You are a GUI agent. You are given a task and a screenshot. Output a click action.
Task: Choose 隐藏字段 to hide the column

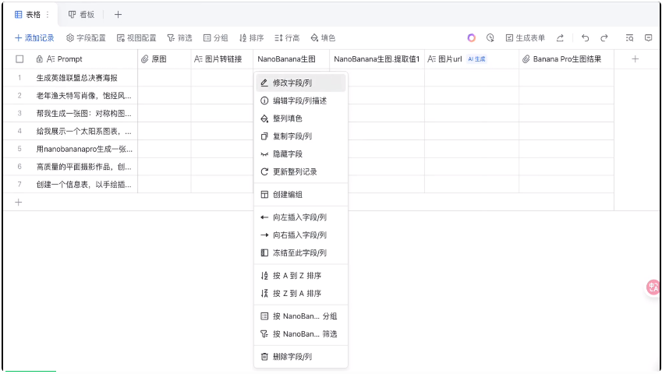click(x=301, y=154)
